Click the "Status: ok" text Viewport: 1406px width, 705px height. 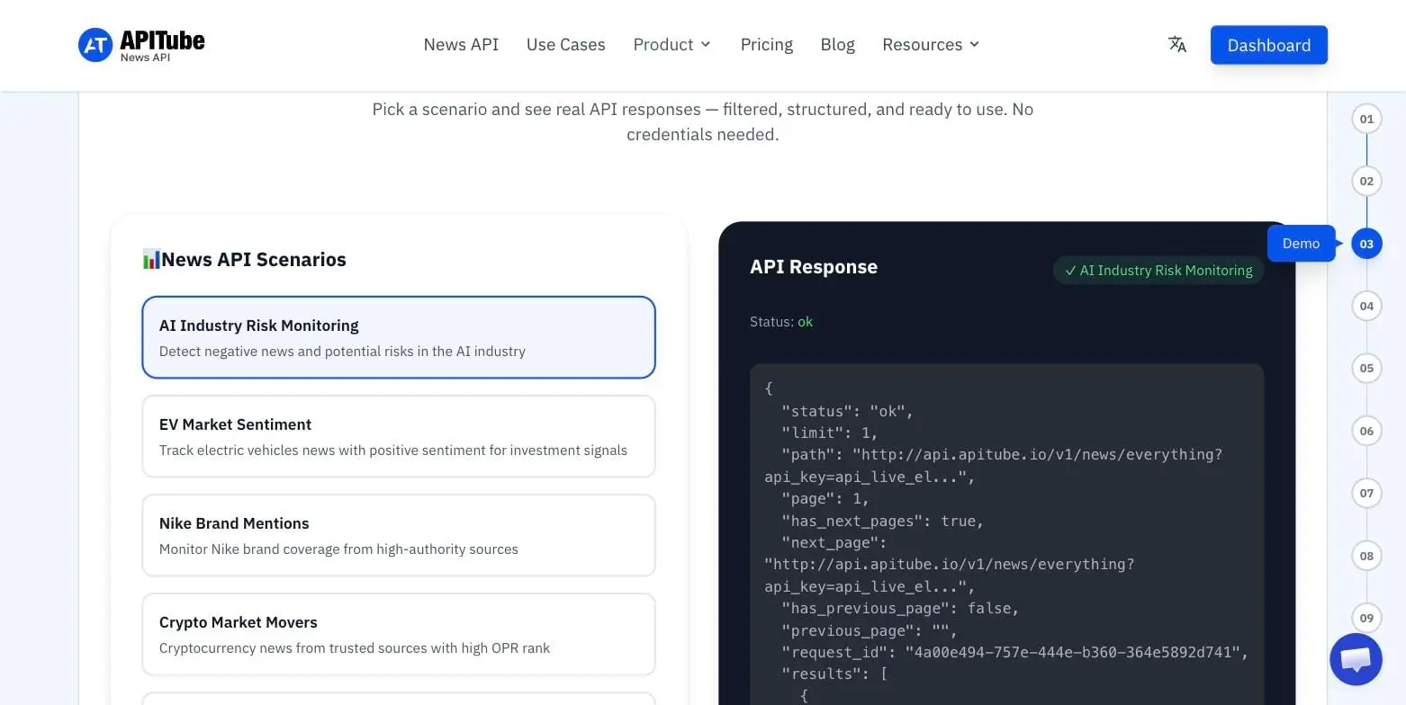click(x=781, y=322)
